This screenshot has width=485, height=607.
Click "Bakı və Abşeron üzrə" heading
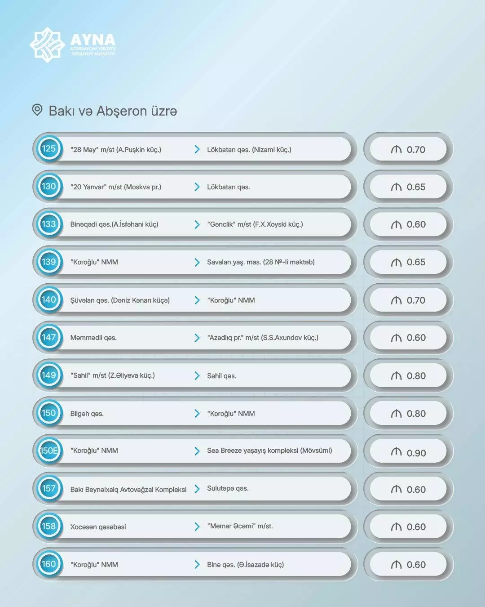(x=113, y=111)
